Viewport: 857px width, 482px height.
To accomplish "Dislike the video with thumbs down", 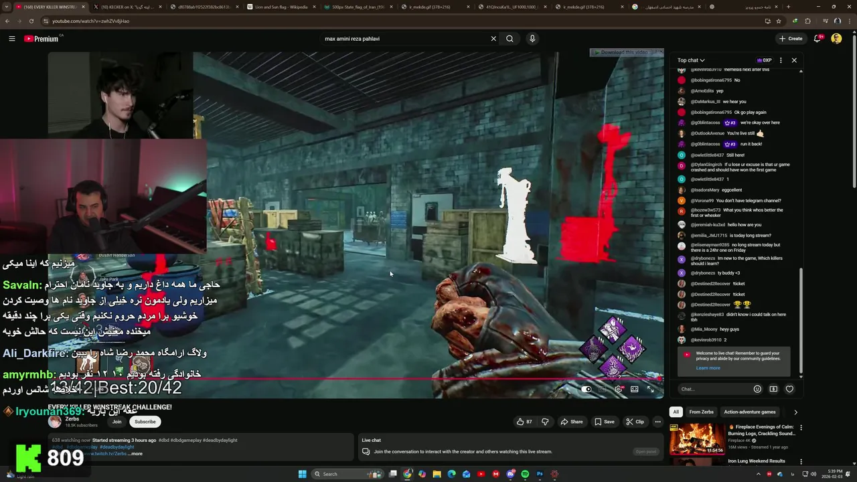I will click(545, 422).
